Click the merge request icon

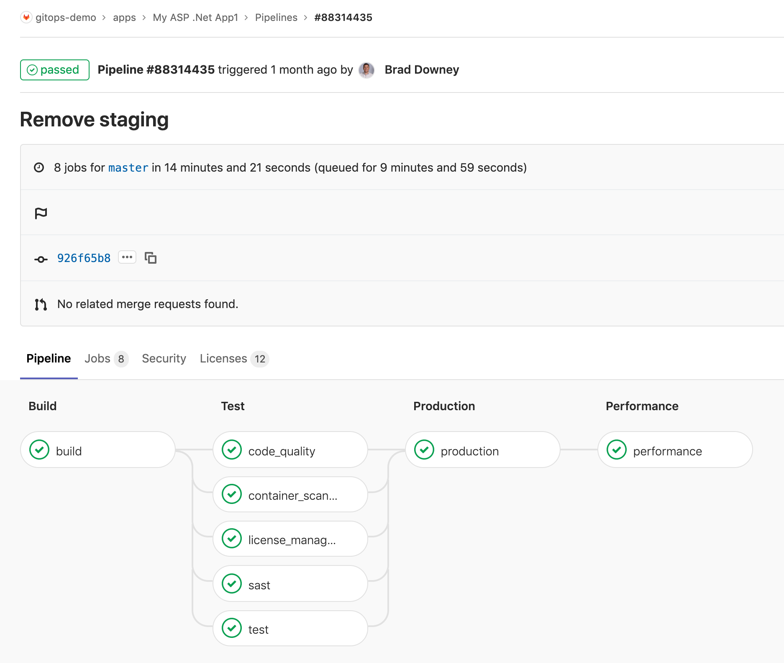[41, 304]
